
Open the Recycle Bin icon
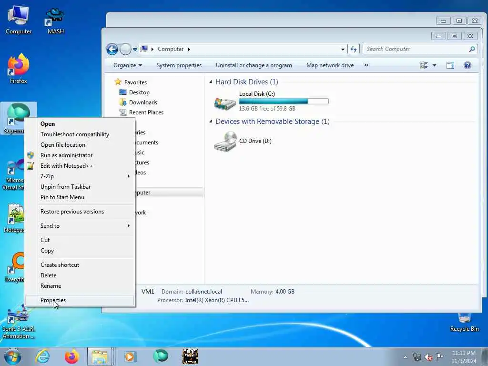point(464,323)
